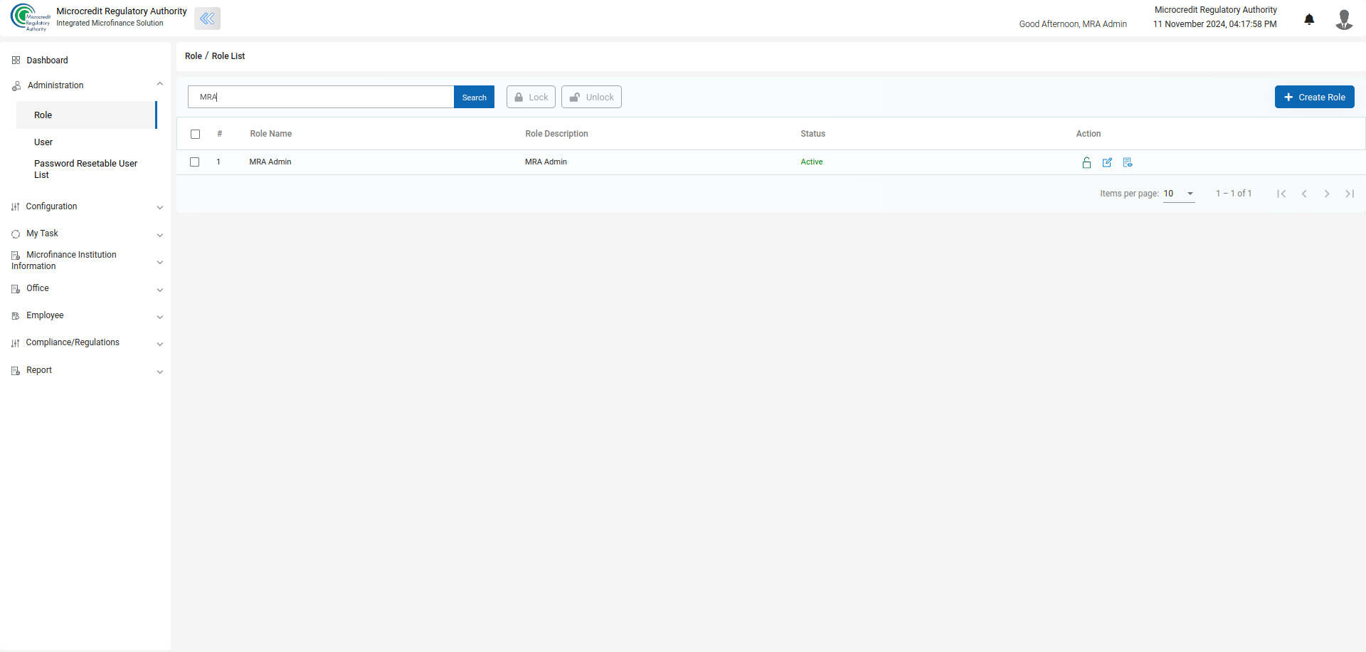Click the Role Description column header
Image resolution: width=1366 pixels, height=652 pixels.
(x=557, y=134)
